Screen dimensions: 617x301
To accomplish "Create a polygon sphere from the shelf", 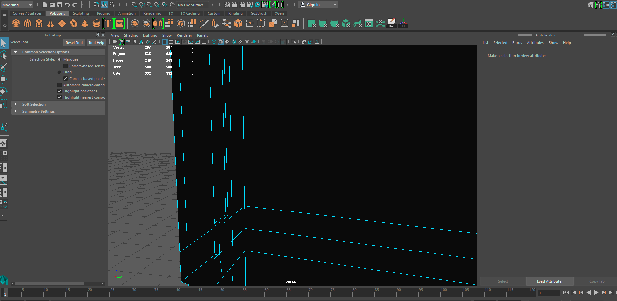I will 16,23.
